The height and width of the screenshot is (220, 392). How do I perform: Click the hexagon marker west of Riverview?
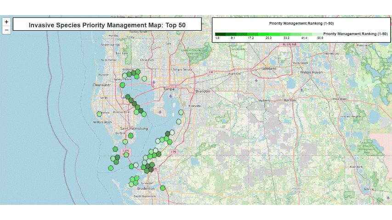[182, 112]
